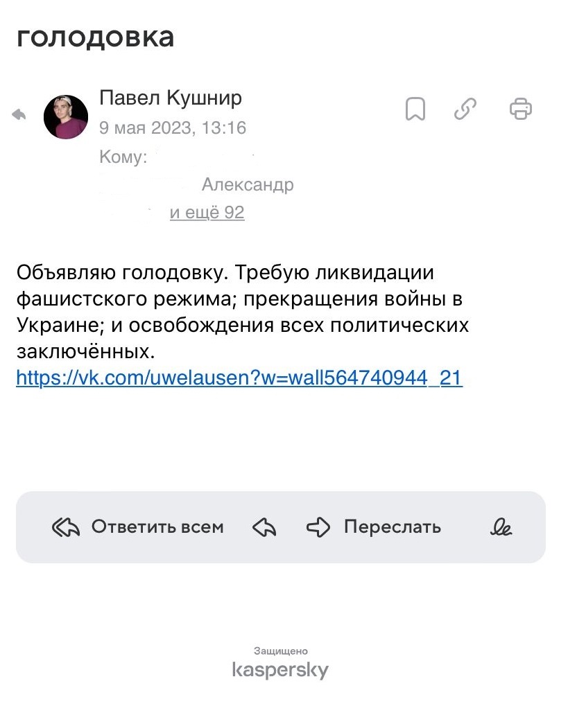Click the "Кому:" recipients label
The height and width of the screenshot is (706, 568).
click(x=123, y=157)
